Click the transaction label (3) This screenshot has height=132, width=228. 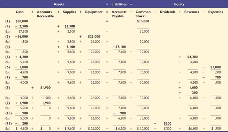pyautogui.click(x=8, y=37)
